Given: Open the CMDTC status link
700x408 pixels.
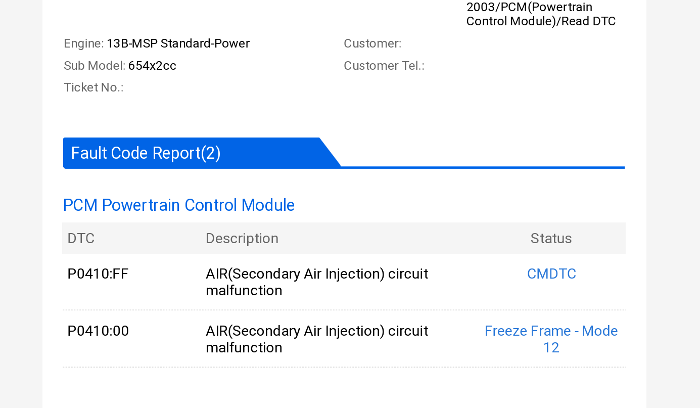Looking at the screenshot, I should click(x=551, y=274).
